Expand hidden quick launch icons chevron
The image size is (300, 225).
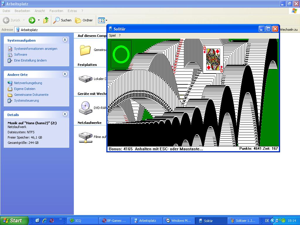pyautogui.click(x=60, y=219)
